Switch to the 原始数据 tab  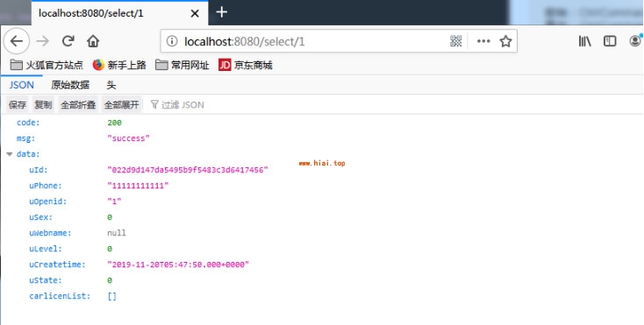[70, 85]
